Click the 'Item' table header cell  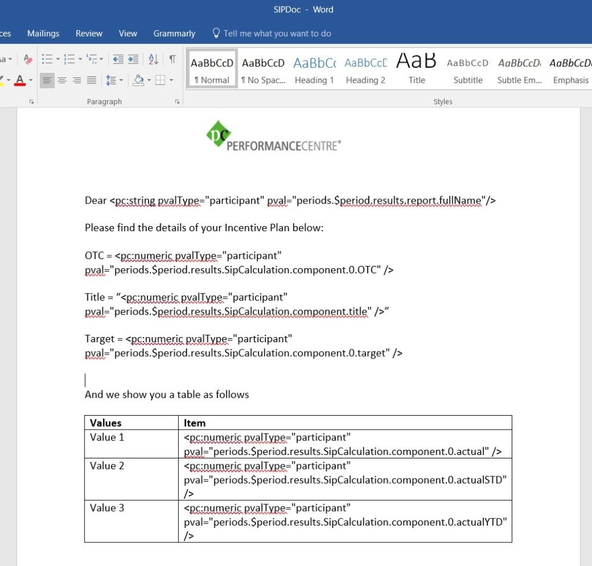coord(345,423)
